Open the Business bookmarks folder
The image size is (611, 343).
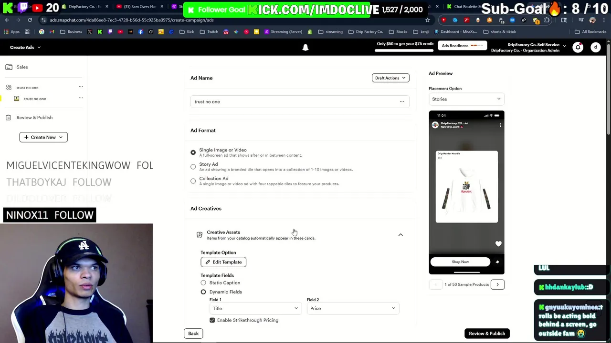point(71,32)
